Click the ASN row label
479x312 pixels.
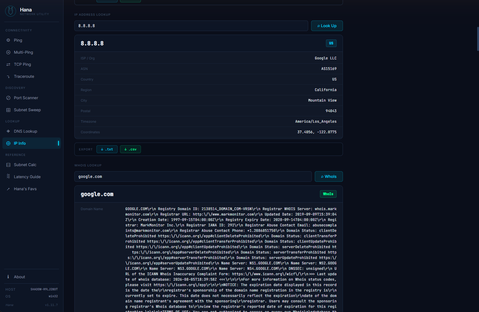pyautogui.click(x=84, y=69)
